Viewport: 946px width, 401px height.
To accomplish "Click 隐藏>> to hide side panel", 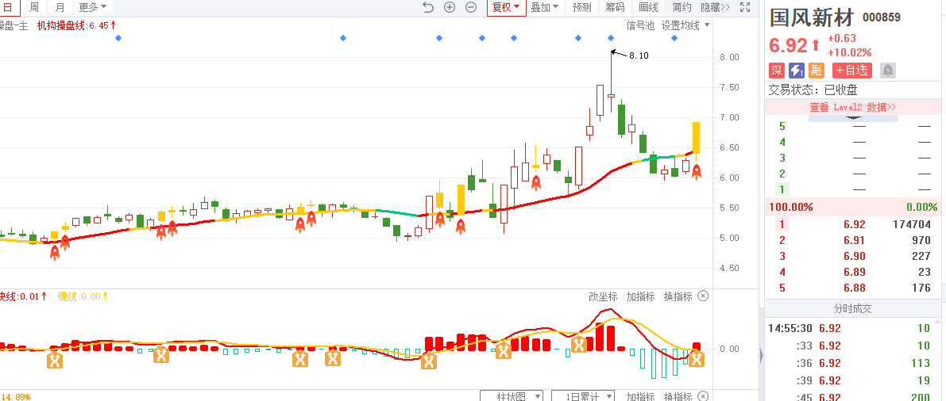I will click(x=715, y=7).
